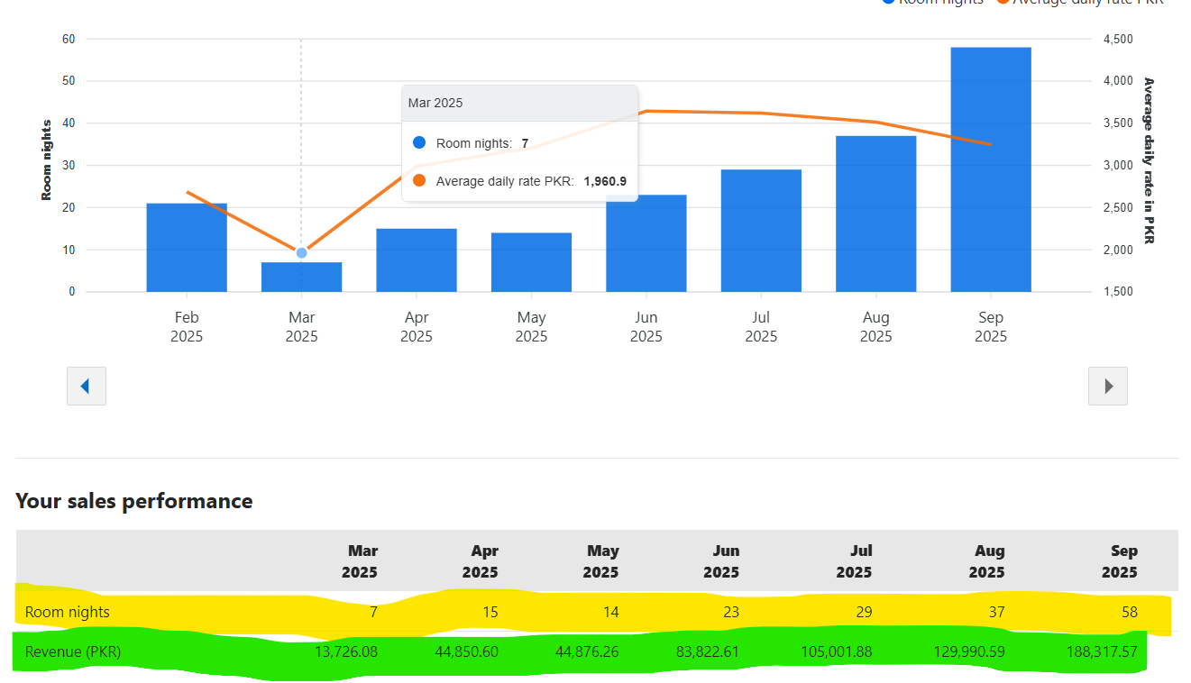Click the Your sales performance heading
1191x683 pixels.
click(x=134, y=501)
